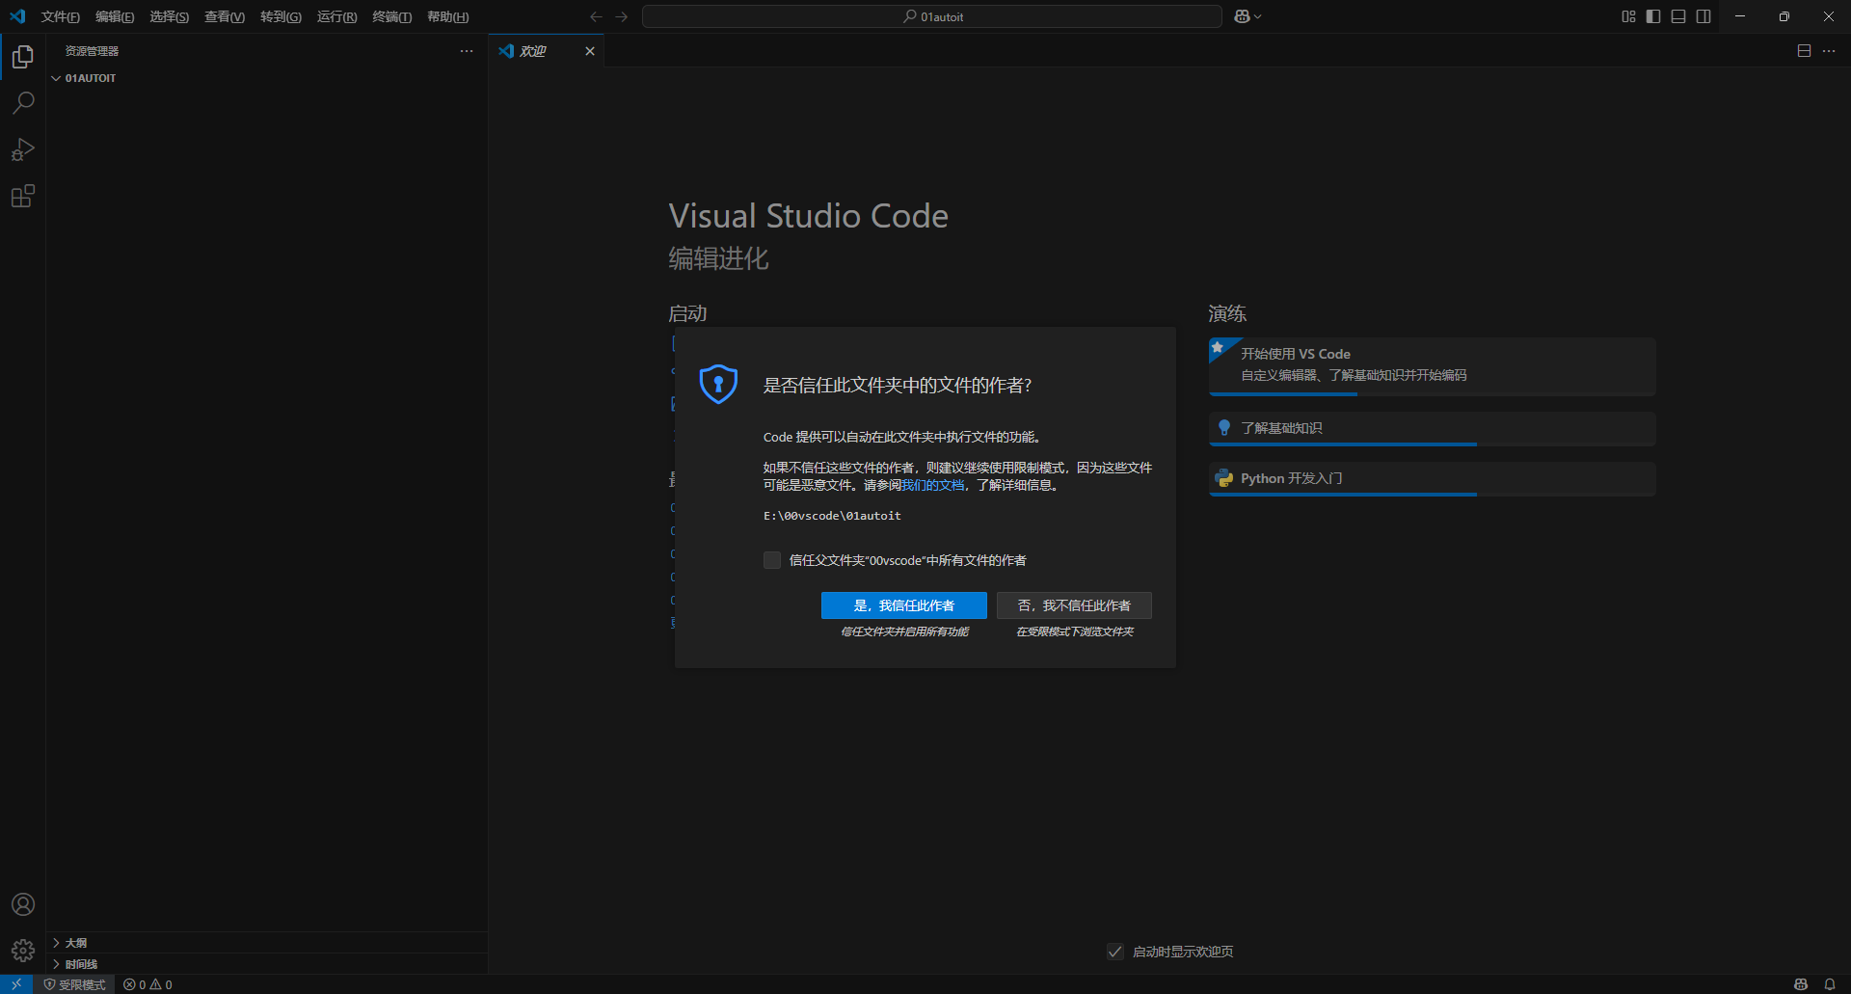This screenshot has width=1851, height=994.
Task: Toggle the secondary side bar
Action: point(1703,16)
